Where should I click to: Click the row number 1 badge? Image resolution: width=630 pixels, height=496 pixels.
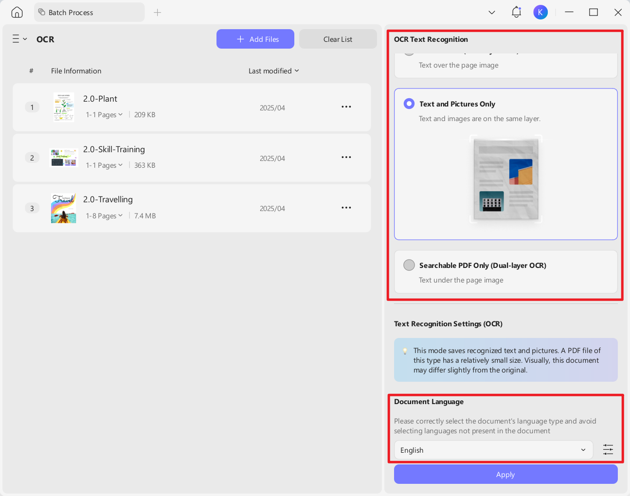32,107
